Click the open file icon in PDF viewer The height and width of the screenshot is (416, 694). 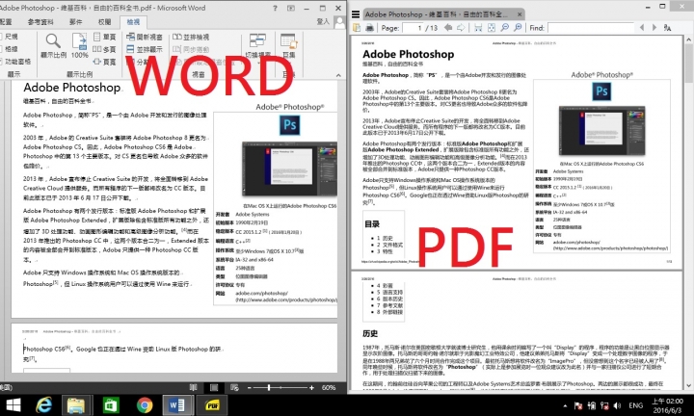click(357, 28)
